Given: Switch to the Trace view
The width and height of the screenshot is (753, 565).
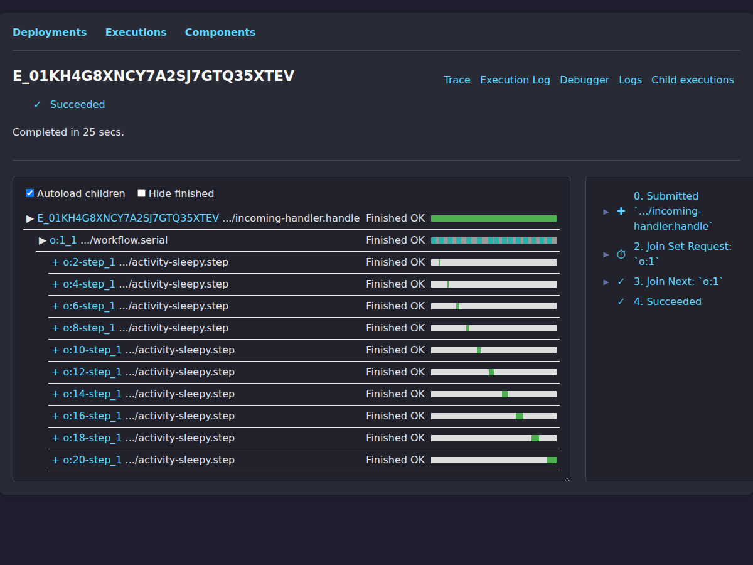Looking at the screenshot, I should (457, 80).
